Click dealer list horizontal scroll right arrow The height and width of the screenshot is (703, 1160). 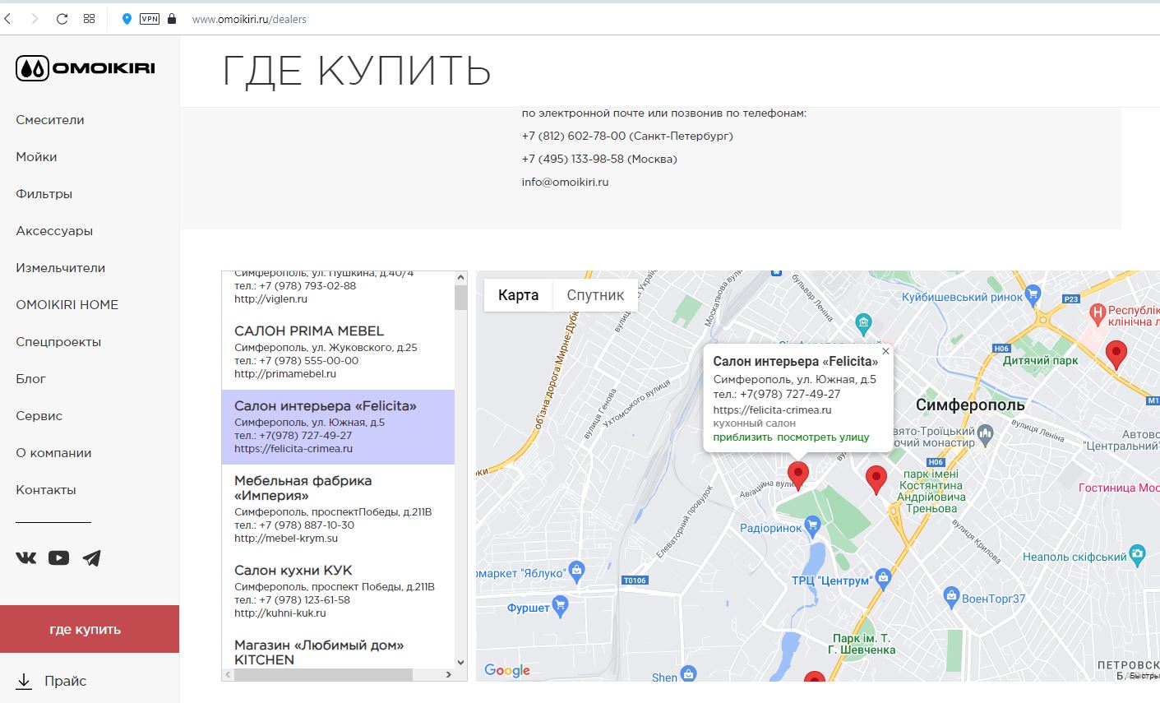tap(448, 675)
